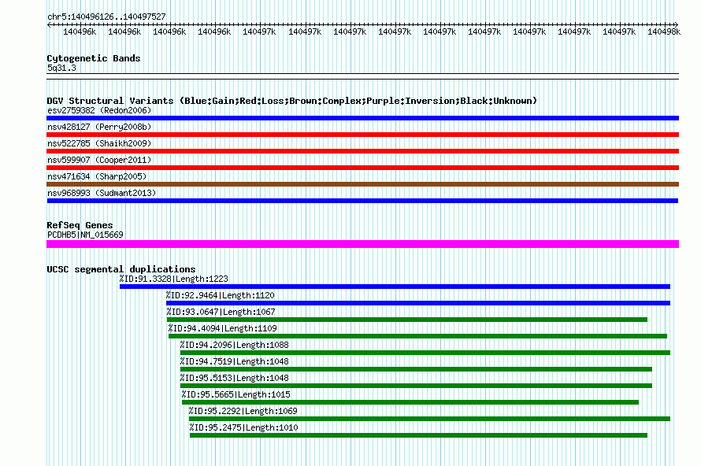The height and width of the screenshot is (466, 701).
Task: Click the PCDHB5|NM_015669 gene label
Action: point(85,235)
